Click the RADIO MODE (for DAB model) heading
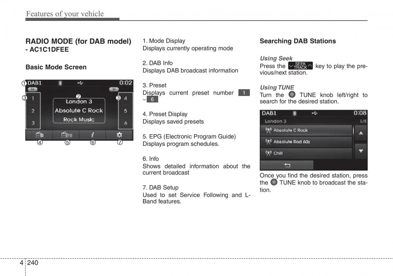Screen dimensions: 393x276 pos(78,41)
